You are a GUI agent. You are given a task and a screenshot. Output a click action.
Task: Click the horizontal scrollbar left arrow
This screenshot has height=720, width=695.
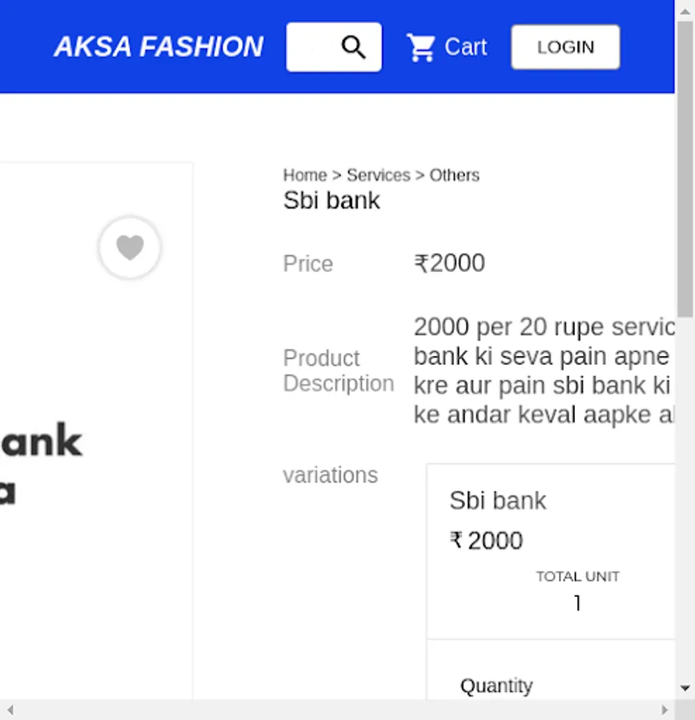coord(10,710)
